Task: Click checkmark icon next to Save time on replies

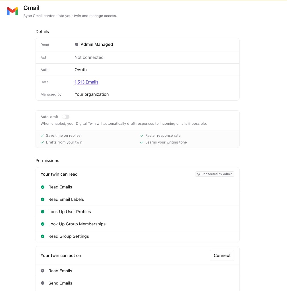Action: 42,136
